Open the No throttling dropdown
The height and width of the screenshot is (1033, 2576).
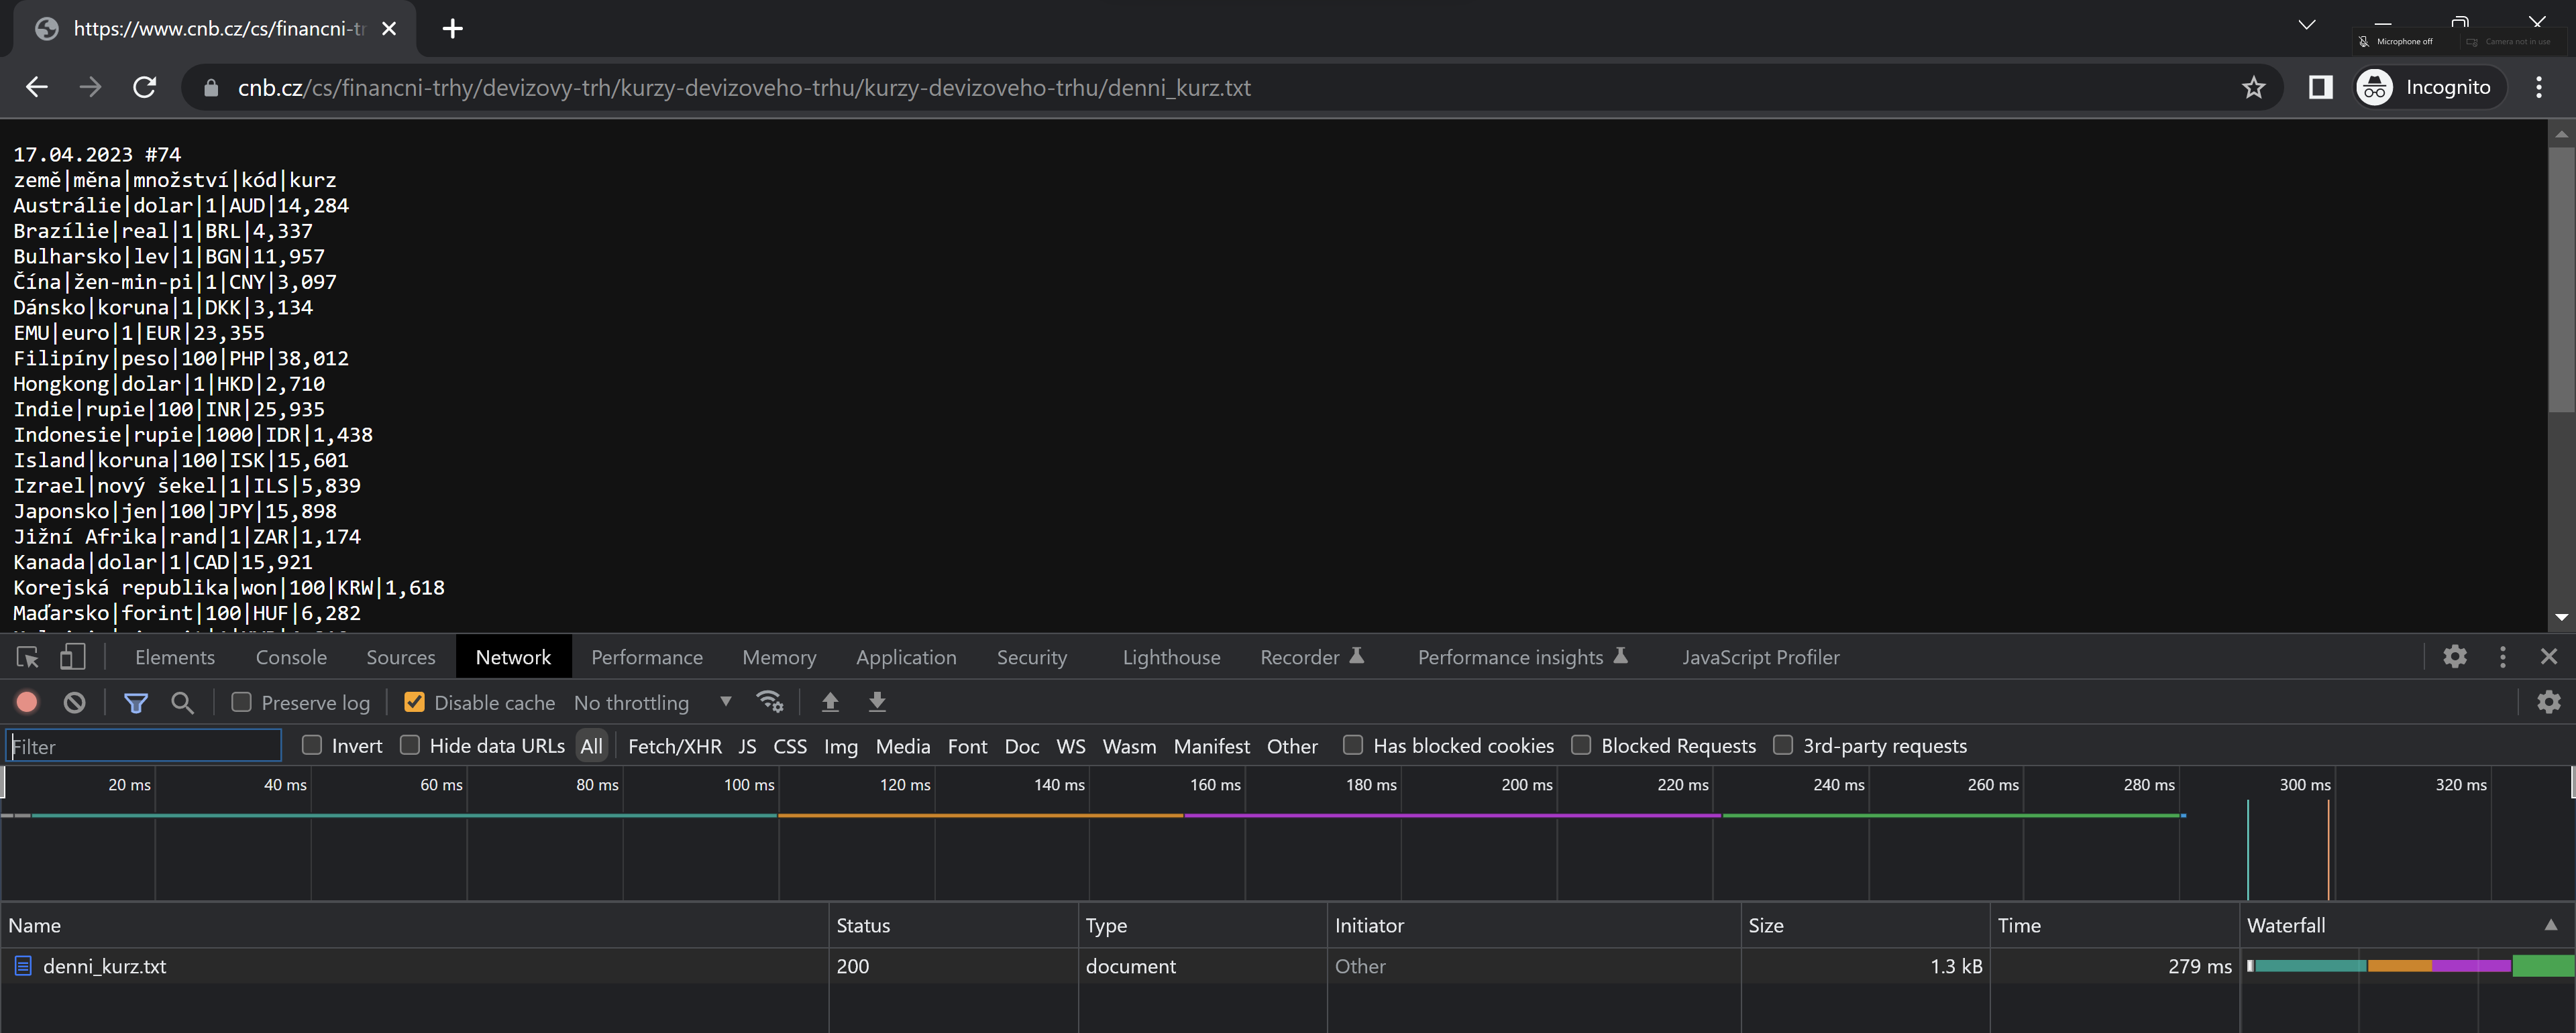tap(651, 701)
